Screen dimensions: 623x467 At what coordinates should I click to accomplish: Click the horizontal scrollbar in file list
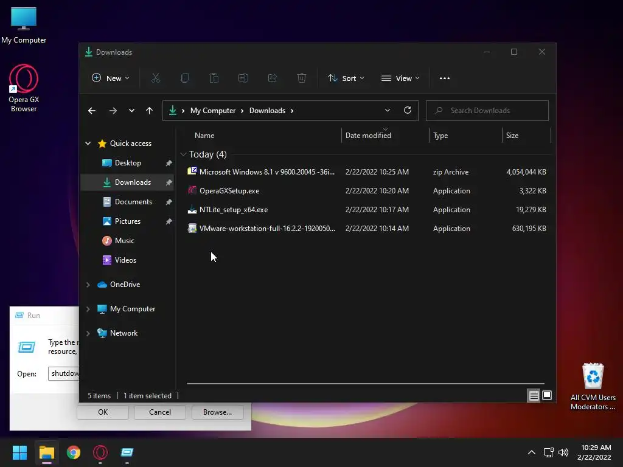point(365,384)
